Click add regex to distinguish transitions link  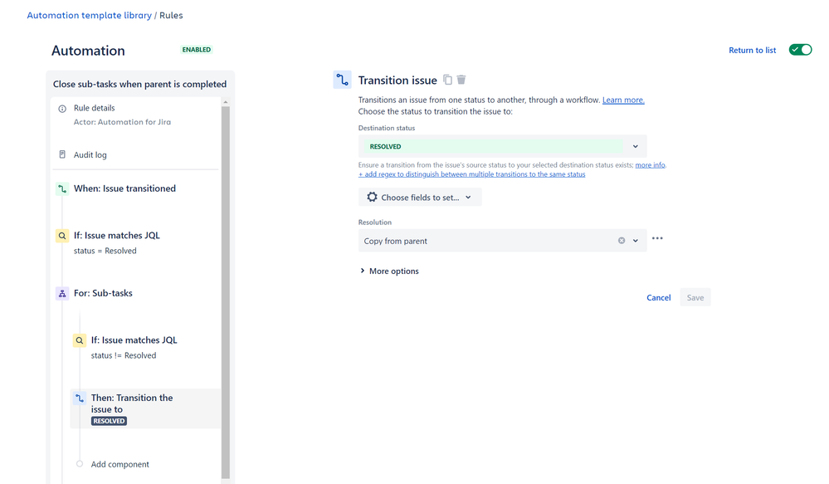[x=471, y=174]
